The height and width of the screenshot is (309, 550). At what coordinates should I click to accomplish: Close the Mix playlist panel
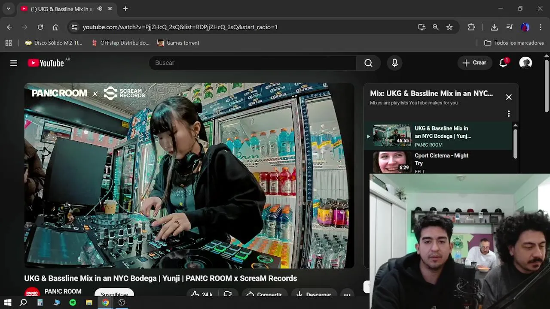click(509, 97)
